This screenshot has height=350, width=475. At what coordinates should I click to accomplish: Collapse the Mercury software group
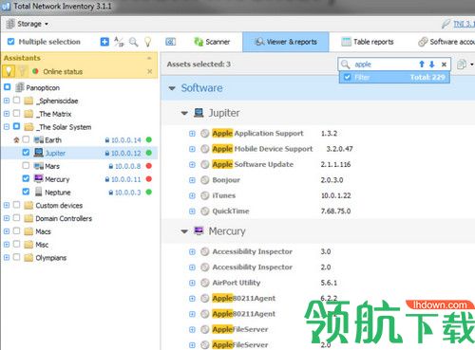(184, 231)
